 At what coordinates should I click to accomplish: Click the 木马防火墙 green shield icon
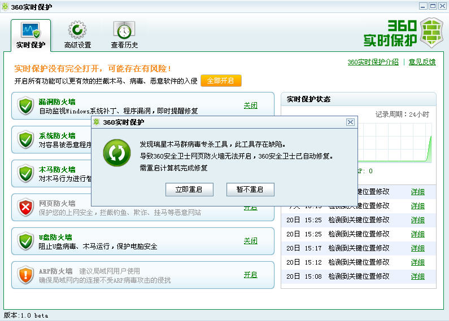26,173
